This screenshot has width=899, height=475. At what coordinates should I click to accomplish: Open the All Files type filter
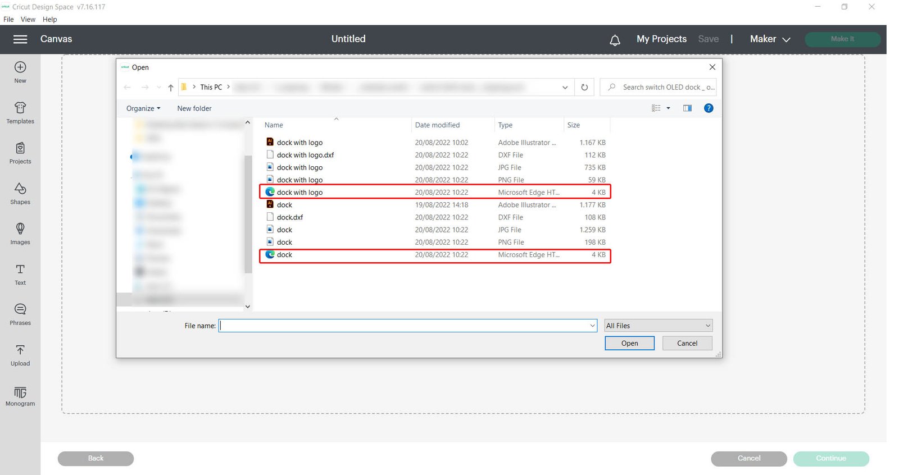click(x=659, y=326)
